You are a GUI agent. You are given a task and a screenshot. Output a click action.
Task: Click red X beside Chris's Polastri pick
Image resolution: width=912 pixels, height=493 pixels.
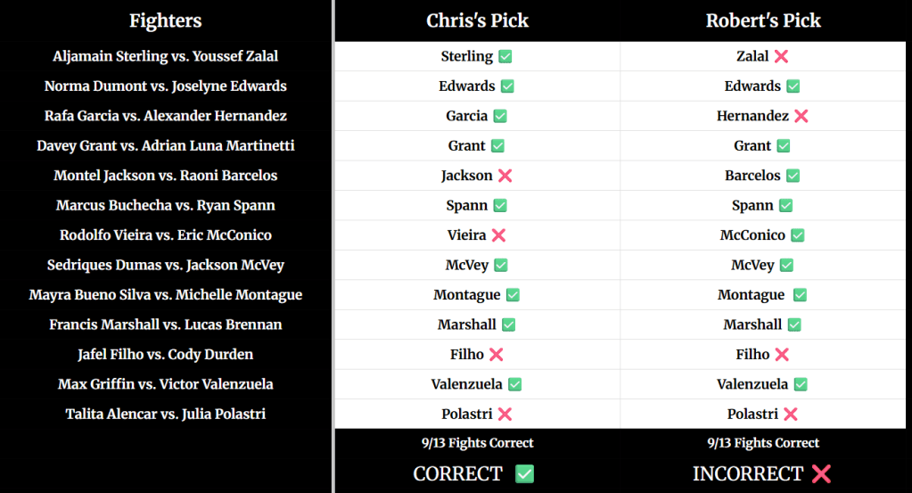click(x=505, y=414)
